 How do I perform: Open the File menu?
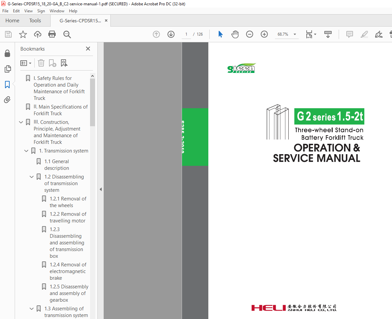click(5, 11)
